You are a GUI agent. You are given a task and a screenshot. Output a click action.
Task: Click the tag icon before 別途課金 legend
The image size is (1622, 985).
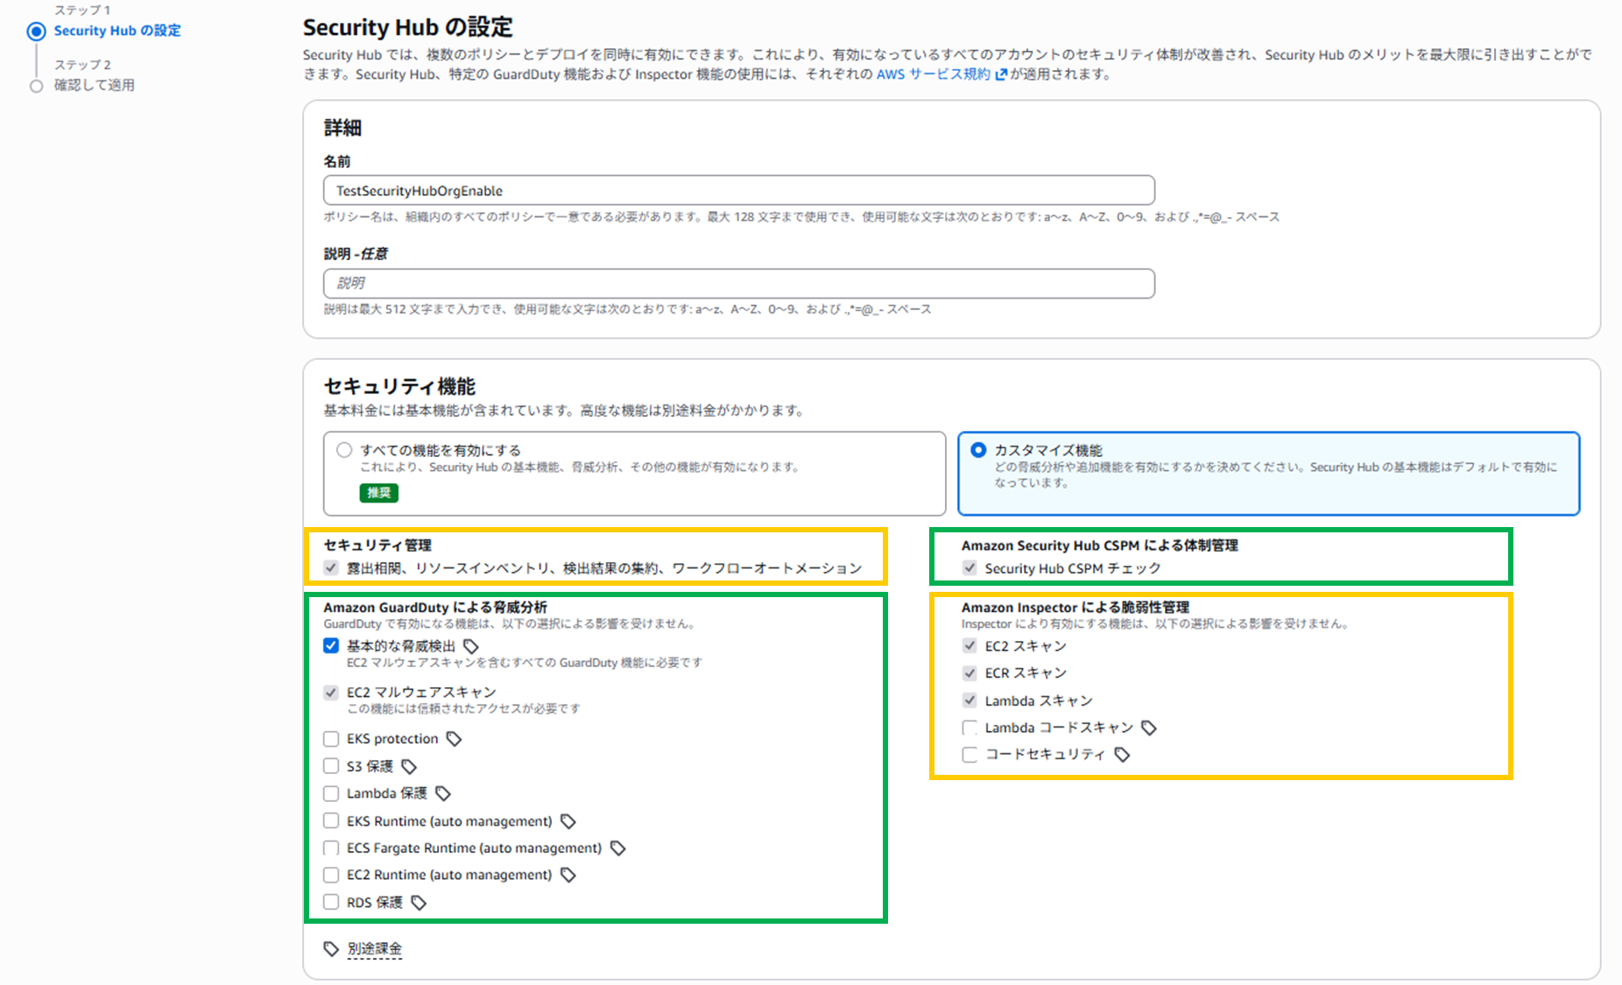coord(331,949)
